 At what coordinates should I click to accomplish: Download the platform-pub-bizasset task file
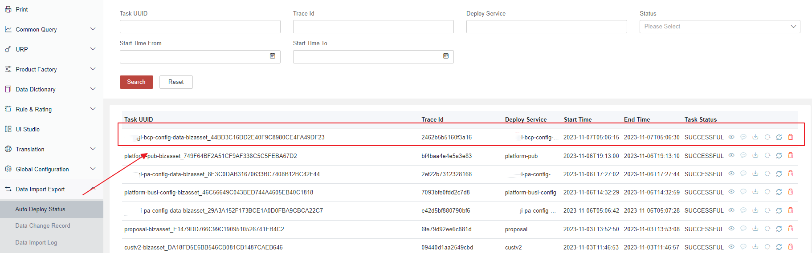pyautogui.click(x=755, y=155)
